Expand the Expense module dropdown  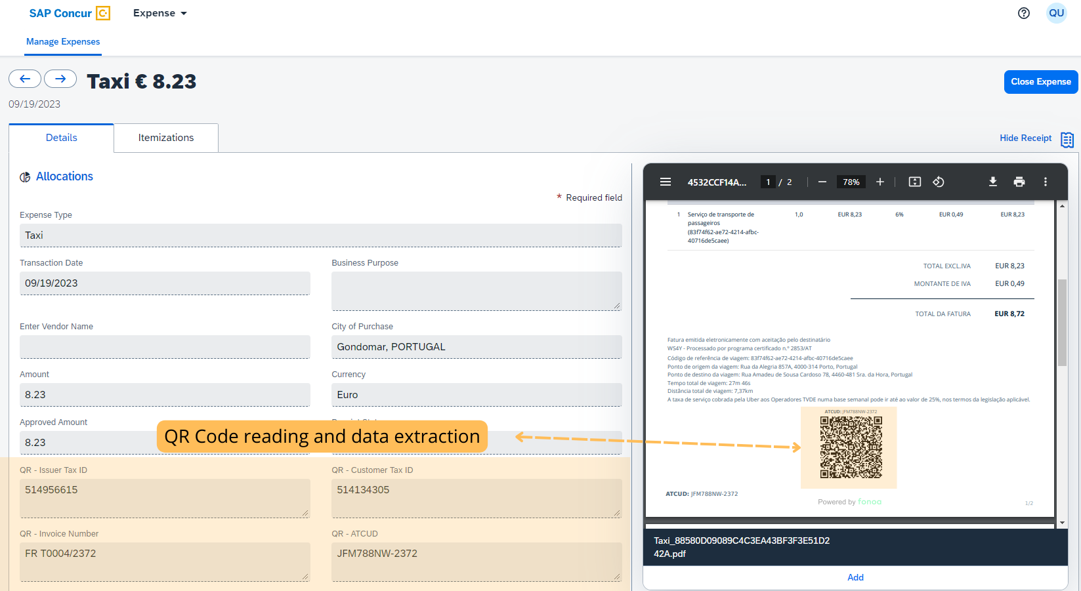coord(160,13)
